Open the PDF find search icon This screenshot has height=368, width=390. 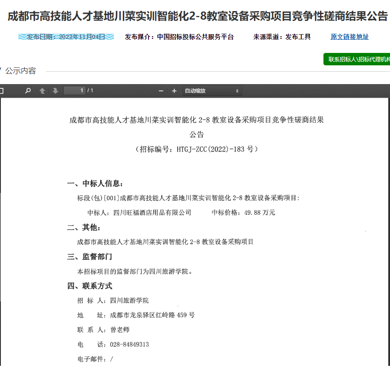[x=28, y=91]
